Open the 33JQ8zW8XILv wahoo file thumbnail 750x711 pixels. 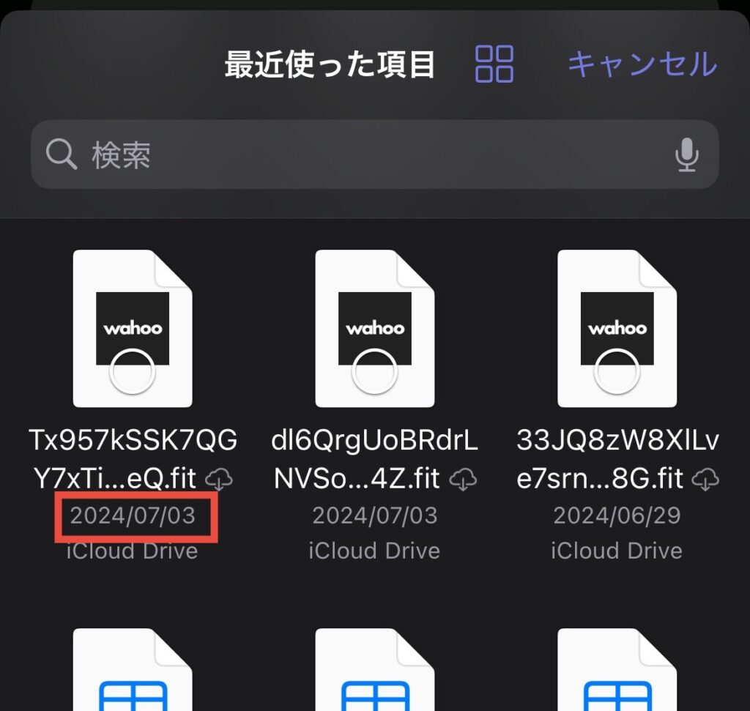tap(617, 329)
